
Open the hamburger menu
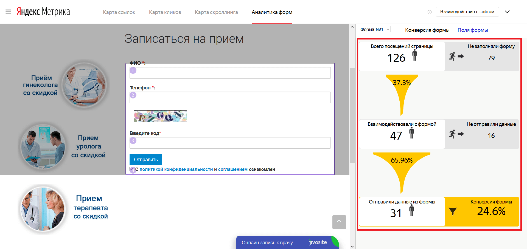click(8, 12)
